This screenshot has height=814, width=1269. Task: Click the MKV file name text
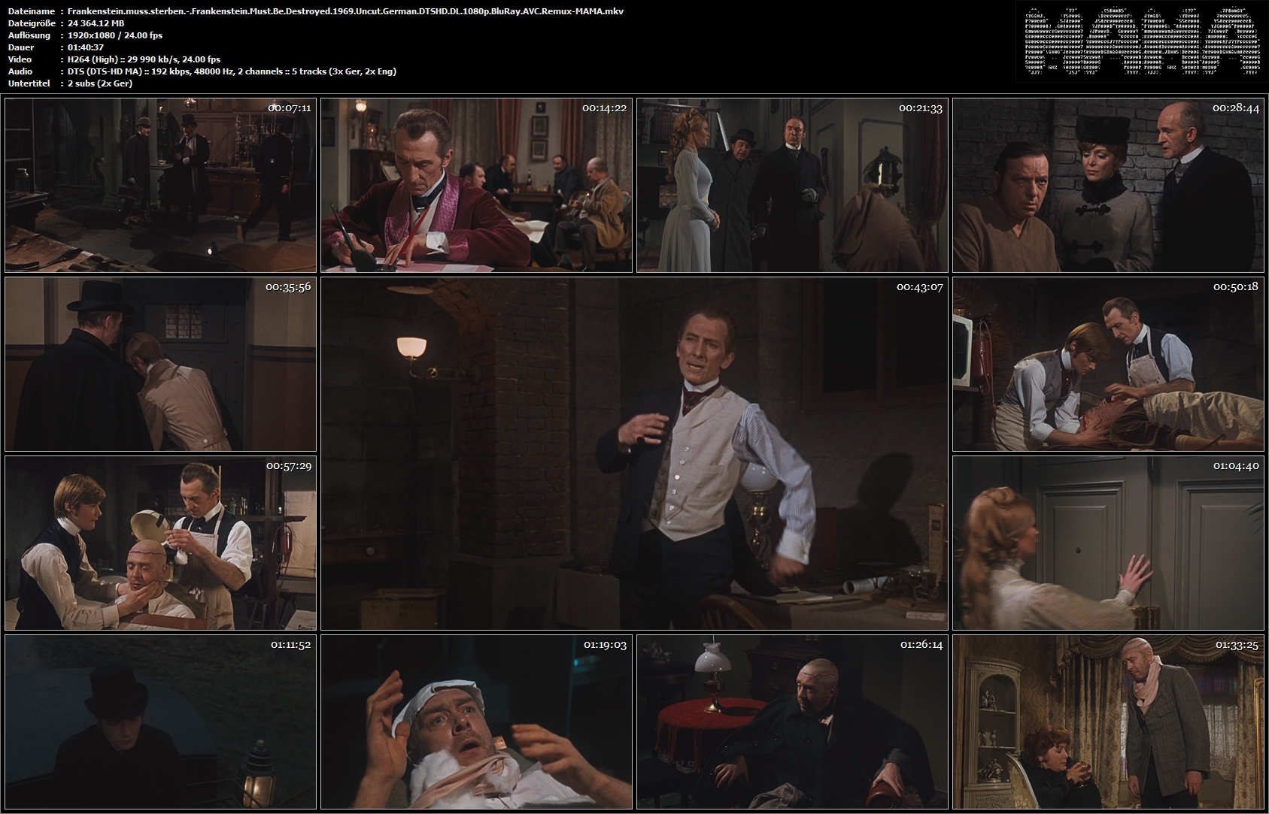(x=345, y=11)
